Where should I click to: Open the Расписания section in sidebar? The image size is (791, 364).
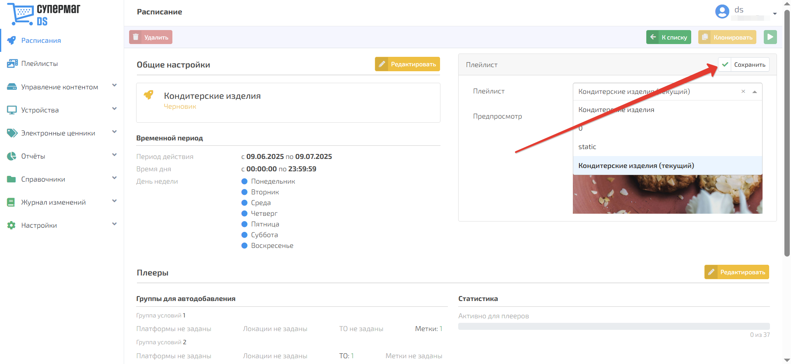coord(62,40)
